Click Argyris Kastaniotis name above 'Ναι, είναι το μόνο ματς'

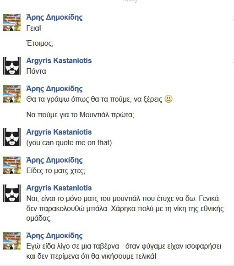tap(59, 188)
